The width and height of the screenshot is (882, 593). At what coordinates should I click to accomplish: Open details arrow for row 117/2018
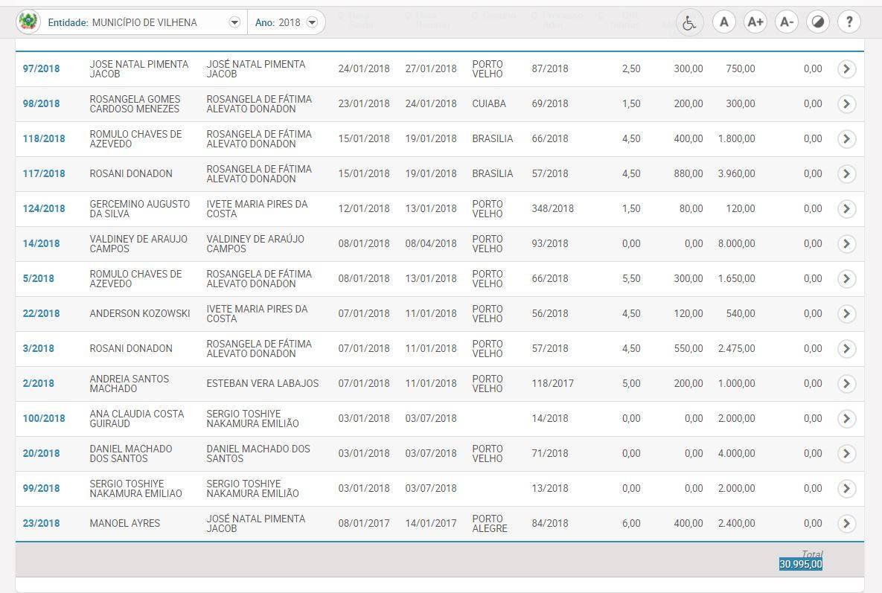point(846,173)
